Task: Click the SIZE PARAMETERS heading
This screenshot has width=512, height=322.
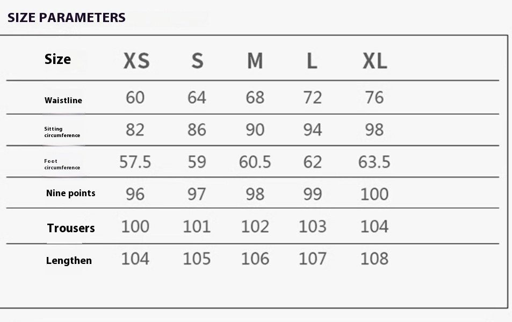Action: (66, 18)
